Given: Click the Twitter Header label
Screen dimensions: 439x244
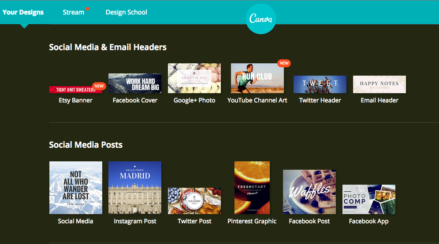Looking at the screenshot, I should (x=320, y=100).
